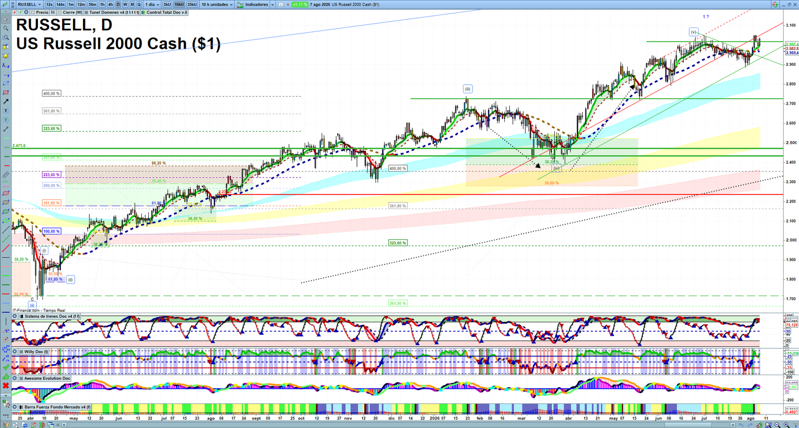Select the 1h timeframe

102,4
